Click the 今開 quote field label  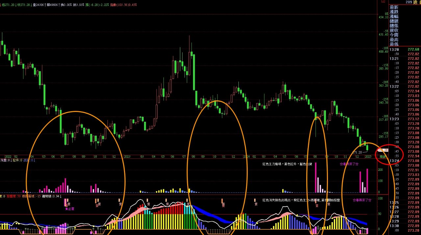tap(394, 35)
